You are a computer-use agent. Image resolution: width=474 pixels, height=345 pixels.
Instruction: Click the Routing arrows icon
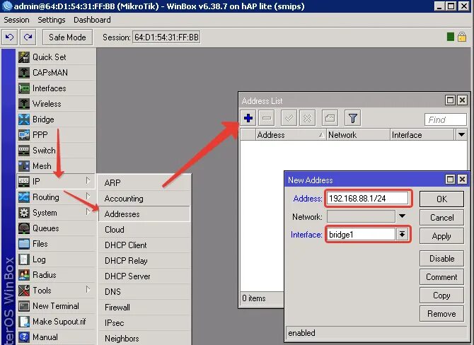tap(24, 197)
